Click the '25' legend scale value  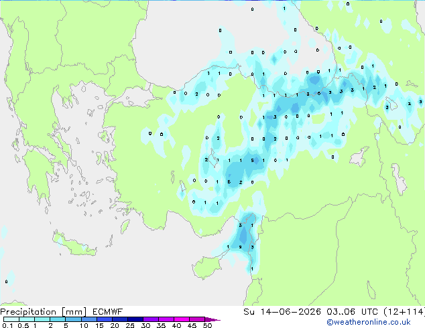pyautogui.click(x=130, y=325)
